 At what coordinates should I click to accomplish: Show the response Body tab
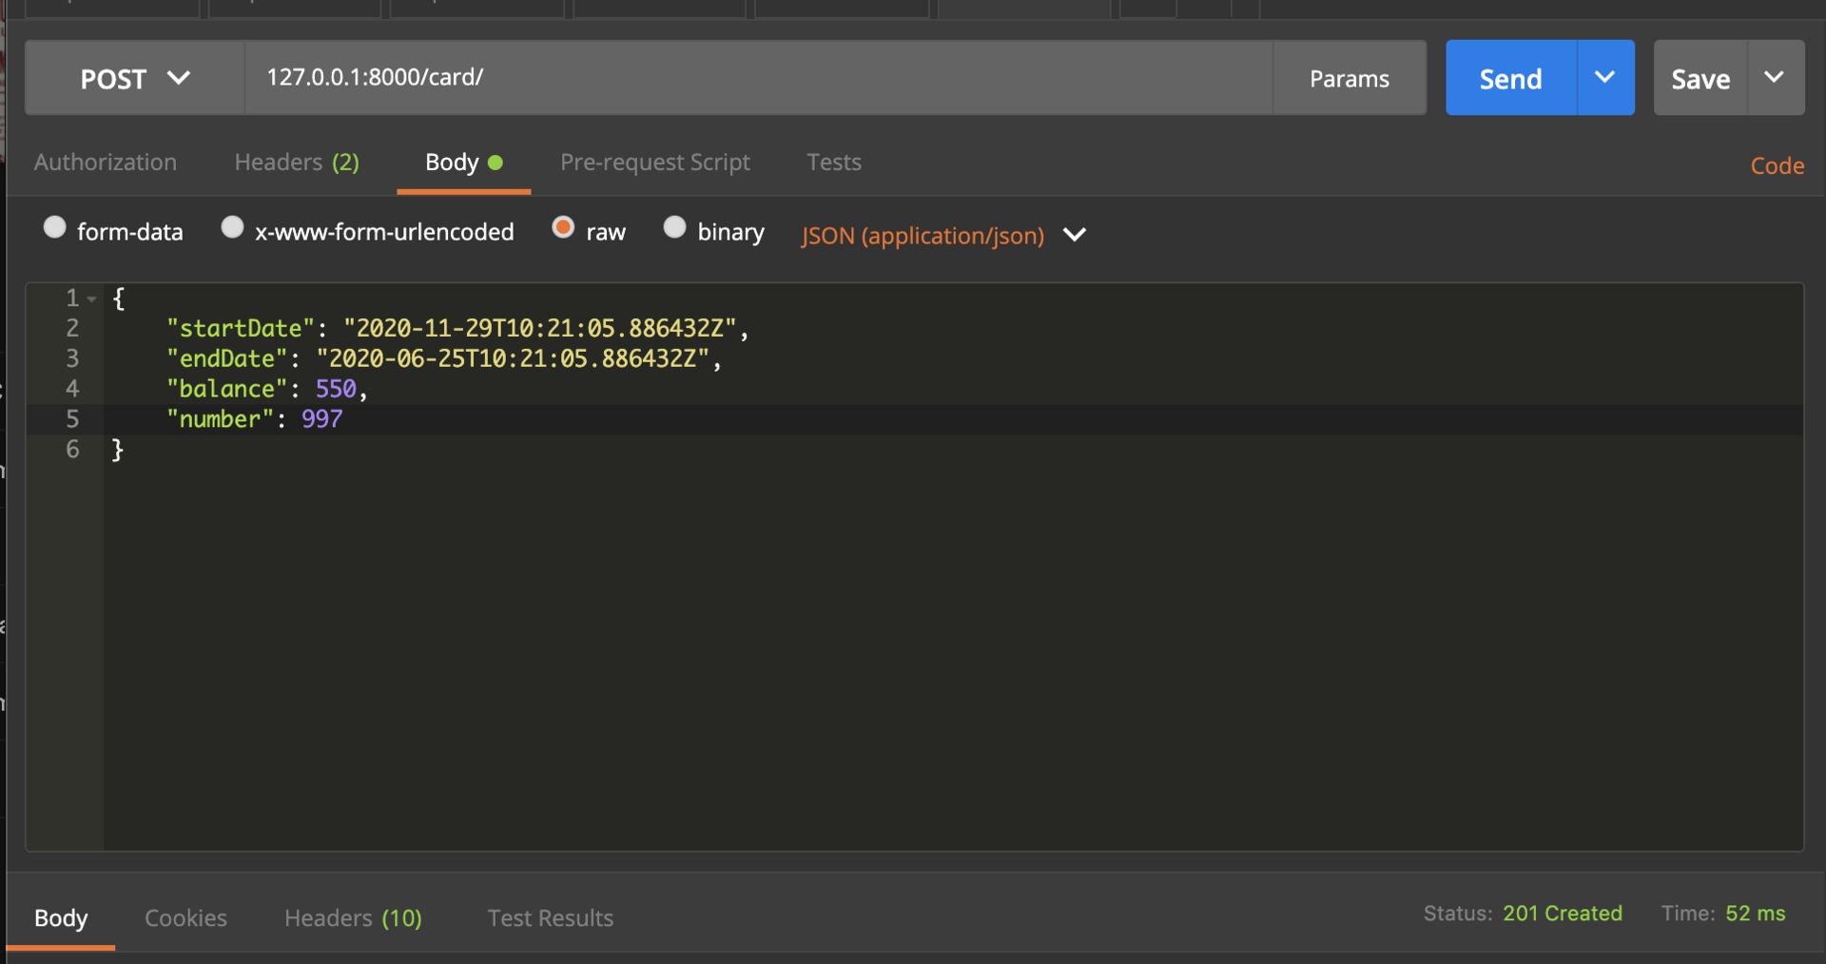tap(61, 917)
